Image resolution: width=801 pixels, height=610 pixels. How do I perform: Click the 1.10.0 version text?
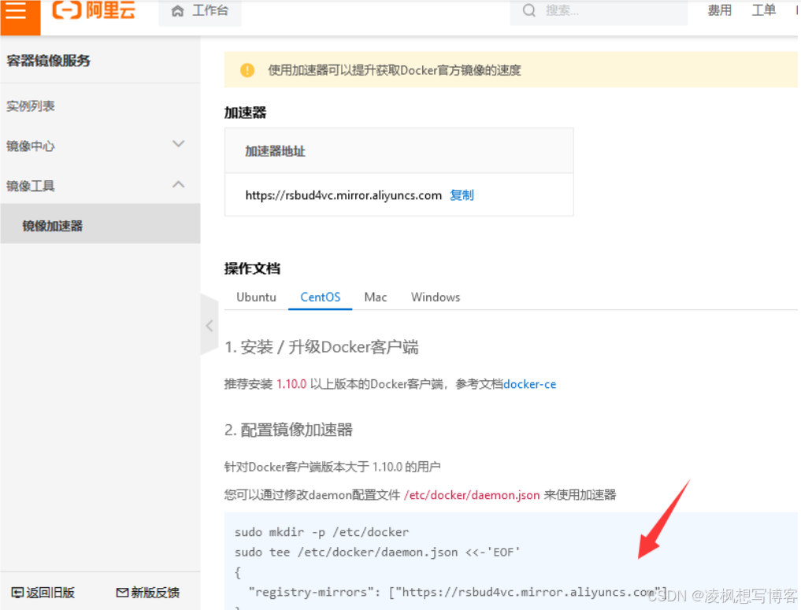291,384
